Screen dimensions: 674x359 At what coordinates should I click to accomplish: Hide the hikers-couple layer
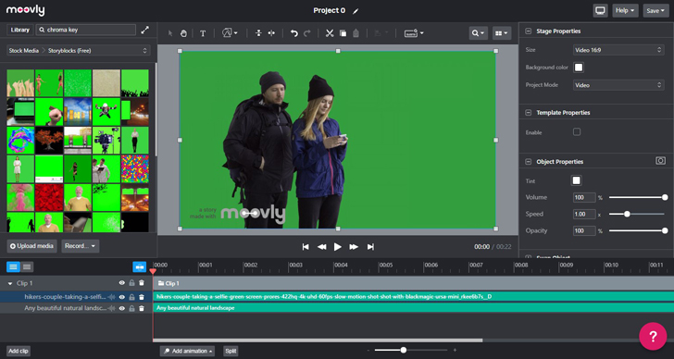[x=121, y=297]
